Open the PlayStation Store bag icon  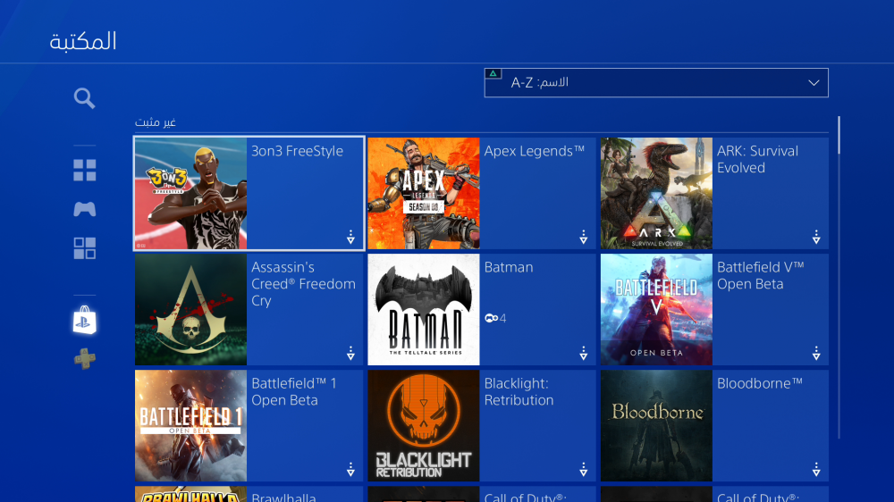pos(84,321)
